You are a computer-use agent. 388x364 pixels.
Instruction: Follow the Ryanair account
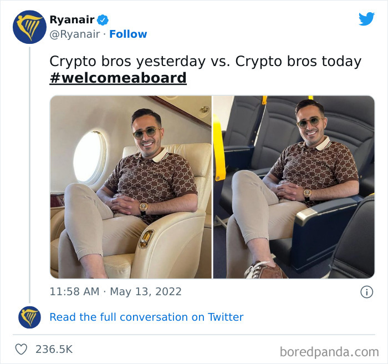point(128,34)
